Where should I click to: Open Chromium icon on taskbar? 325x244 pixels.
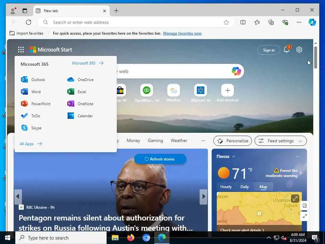pyautogui.click(x=146, y=238)
